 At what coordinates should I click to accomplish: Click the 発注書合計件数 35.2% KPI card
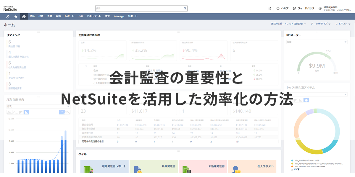point(153,50)
